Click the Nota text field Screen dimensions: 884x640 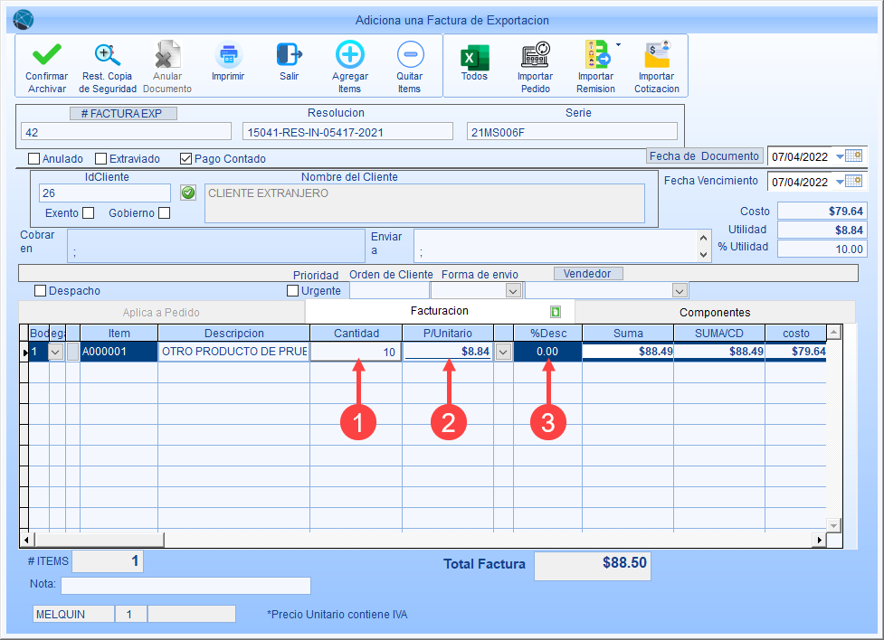tap(185, 586)
